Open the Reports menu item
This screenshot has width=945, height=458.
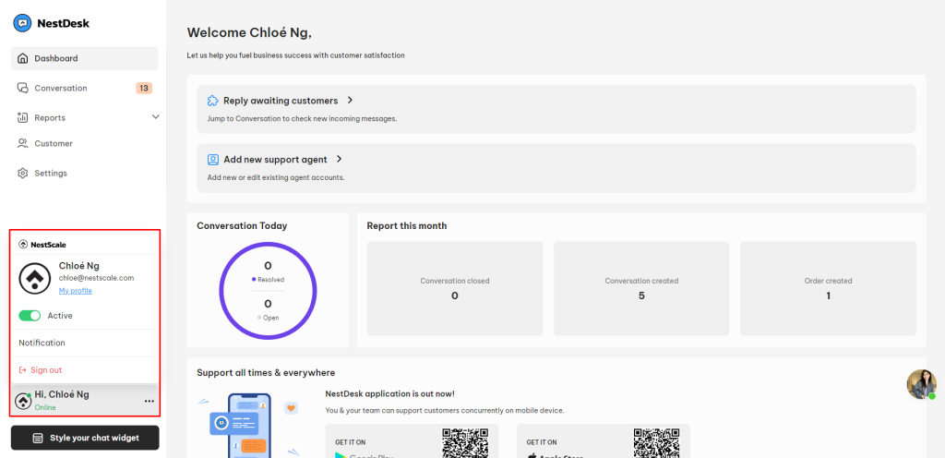(x=84, y=117)
